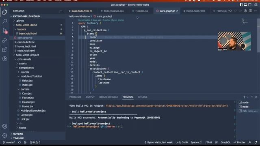Open todo.hubl.html in explorer
The width and height of the screenshot is (260, 146).
tap(37, 51)
